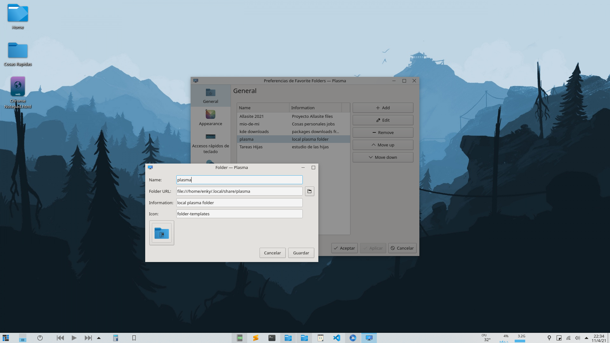
Task: Open the terminal taskbar icon
Action: click(x=272, y=338)
